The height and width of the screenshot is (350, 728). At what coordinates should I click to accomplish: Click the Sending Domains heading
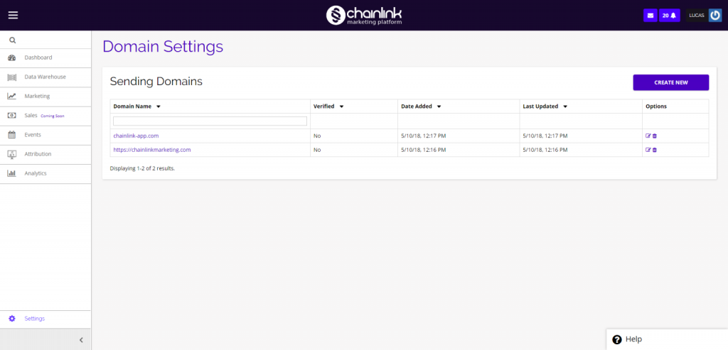156,82
